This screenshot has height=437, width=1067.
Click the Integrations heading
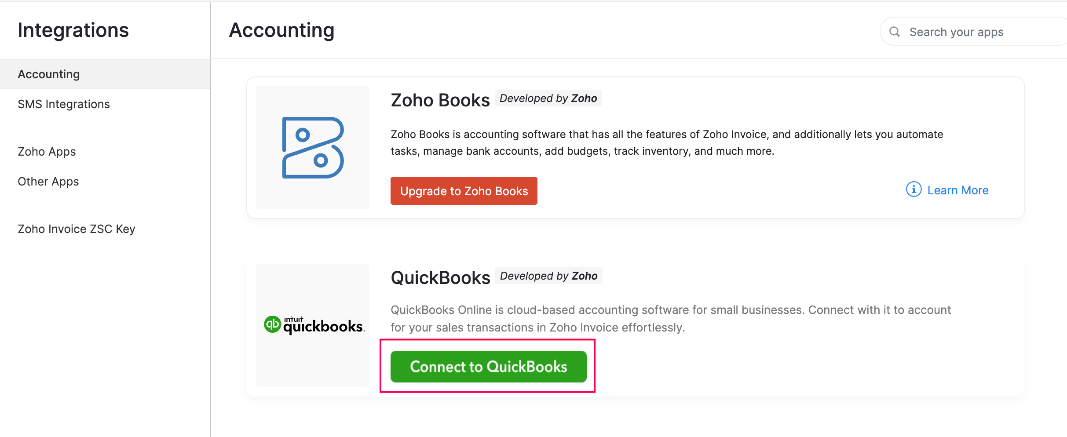pyautogui.click(x=73, y=30)
